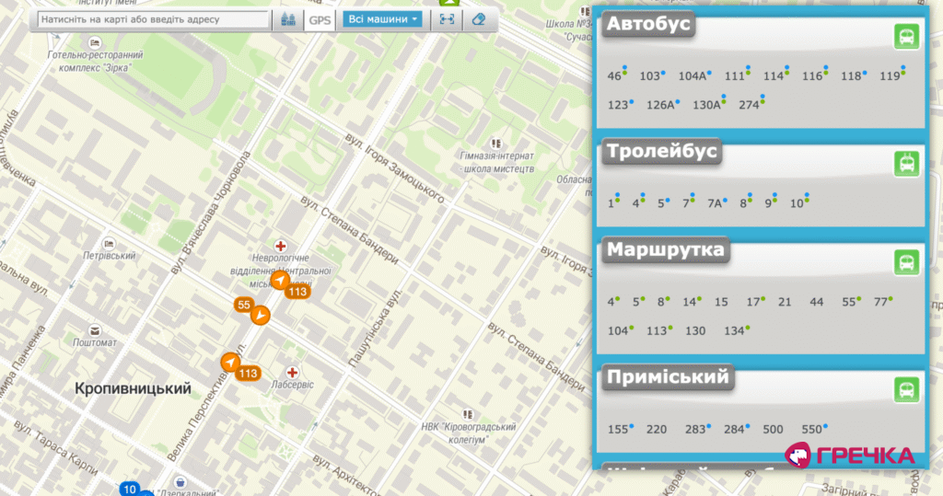Open the Всі машини dropdown
Image resolution: width=943 pixels, height=496 pixels.
pos(382,19)
